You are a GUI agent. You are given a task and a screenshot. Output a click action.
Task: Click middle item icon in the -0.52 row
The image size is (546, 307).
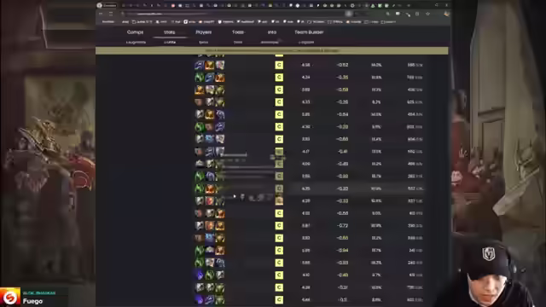[x=210, y=65]
